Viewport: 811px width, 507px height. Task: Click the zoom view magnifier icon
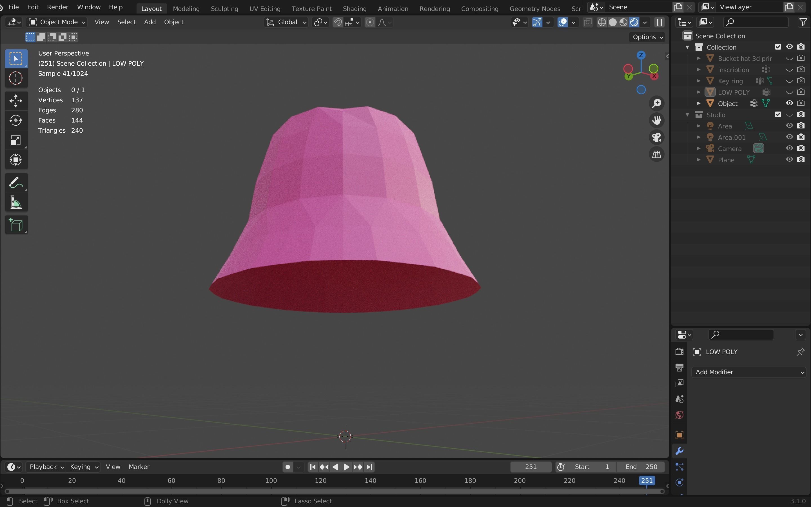[x=656, y=103]
